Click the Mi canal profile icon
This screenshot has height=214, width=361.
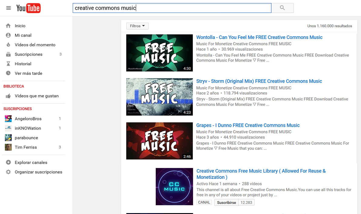(x=8, y=35)
